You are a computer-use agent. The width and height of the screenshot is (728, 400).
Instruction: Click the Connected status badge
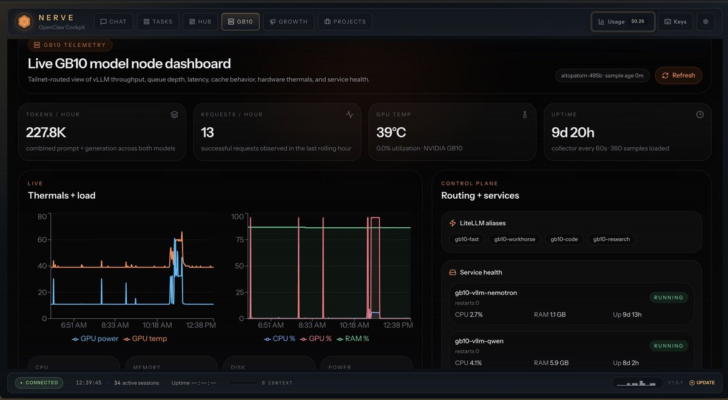click(39, 382)
